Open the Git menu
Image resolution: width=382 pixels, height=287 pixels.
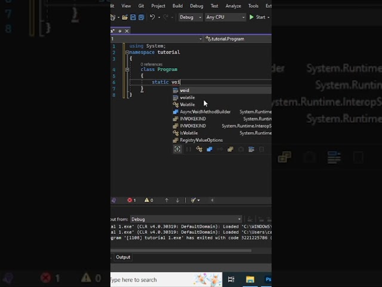pyautogui.click(x=141, y=6)
